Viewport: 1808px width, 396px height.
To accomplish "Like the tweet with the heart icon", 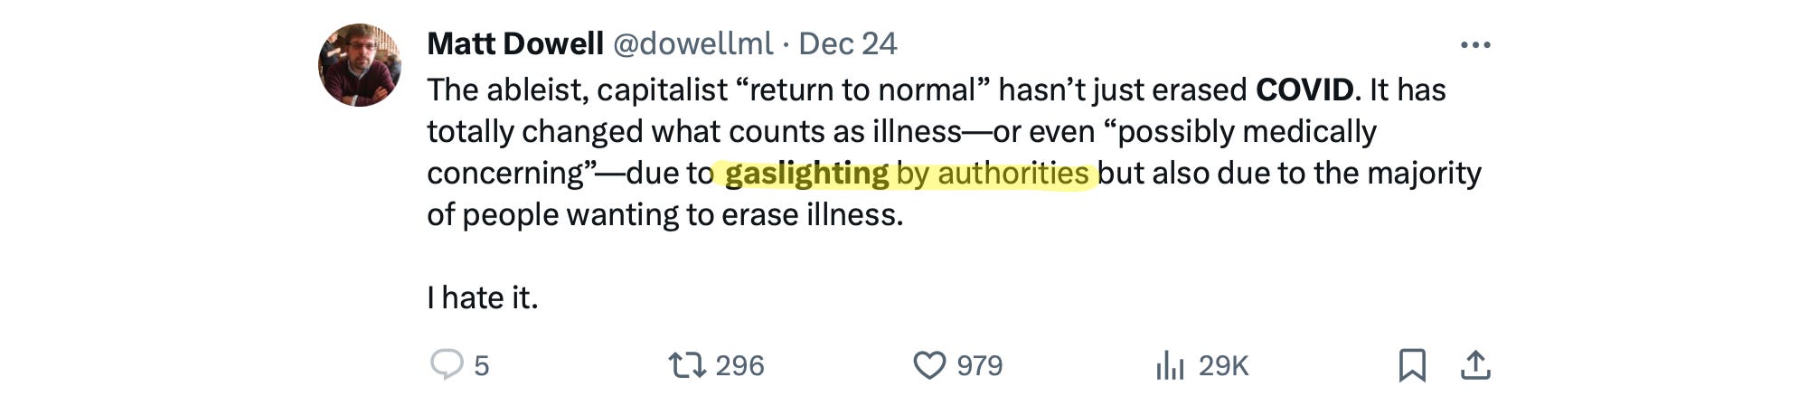I will pyautogui.click(x=929, y=364).
